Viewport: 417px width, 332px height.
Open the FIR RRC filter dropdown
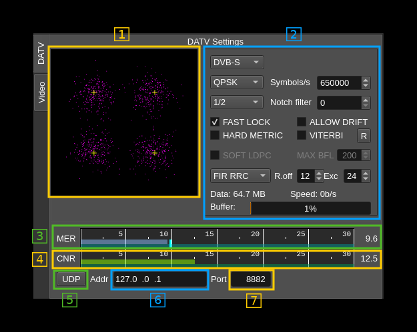[240, 176]
